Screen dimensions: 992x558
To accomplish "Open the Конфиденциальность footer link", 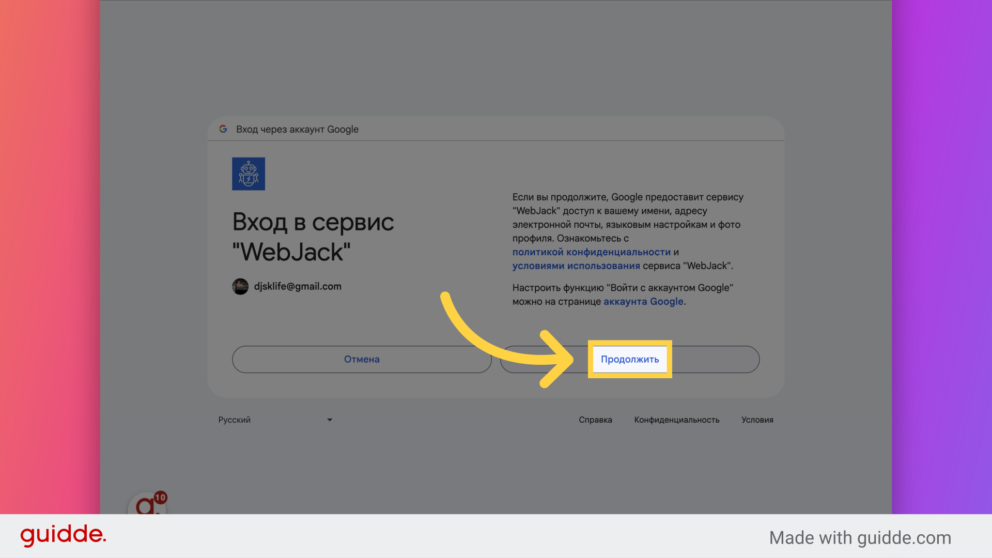I will click(677, 420).
